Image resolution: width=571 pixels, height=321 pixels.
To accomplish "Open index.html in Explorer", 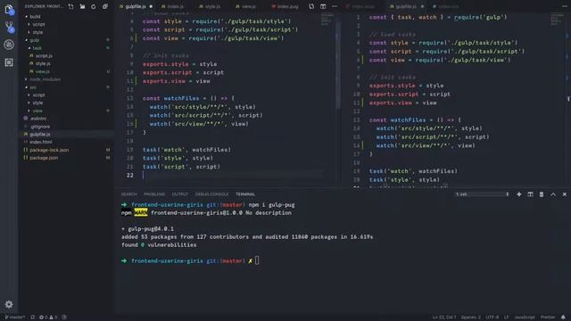I will (x=40, y=142).
